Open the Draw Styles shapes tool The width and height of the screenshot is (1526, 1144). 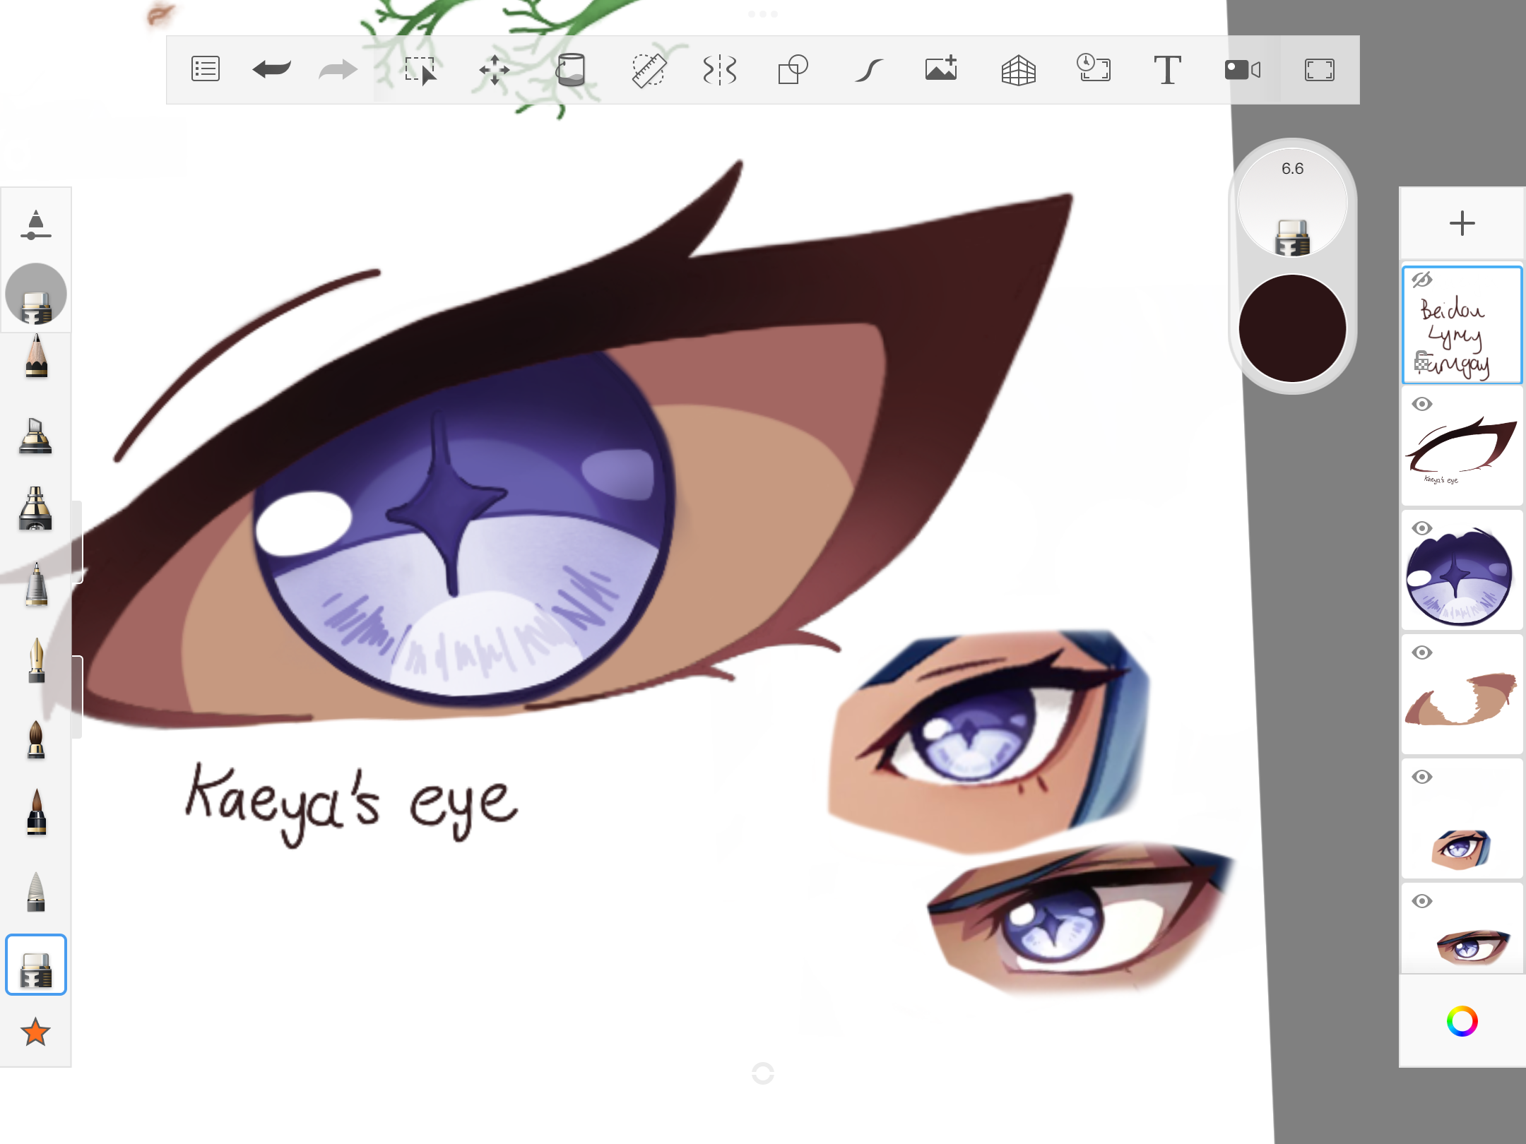pos(793,70)
